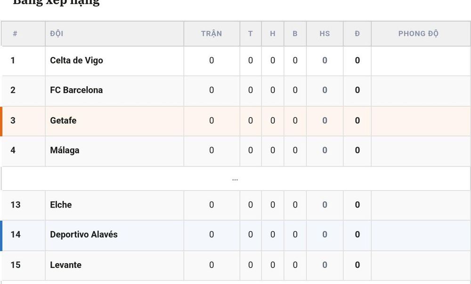Click the # rank column header
The width and height of the screenshot is (471, 284).
tap(15, 33)
